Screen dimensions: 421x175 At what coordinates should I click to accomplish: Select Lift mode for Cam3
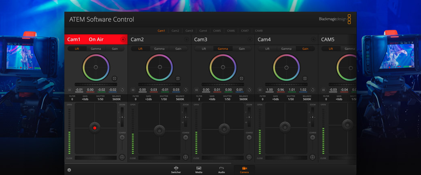[x=204, y=49]
